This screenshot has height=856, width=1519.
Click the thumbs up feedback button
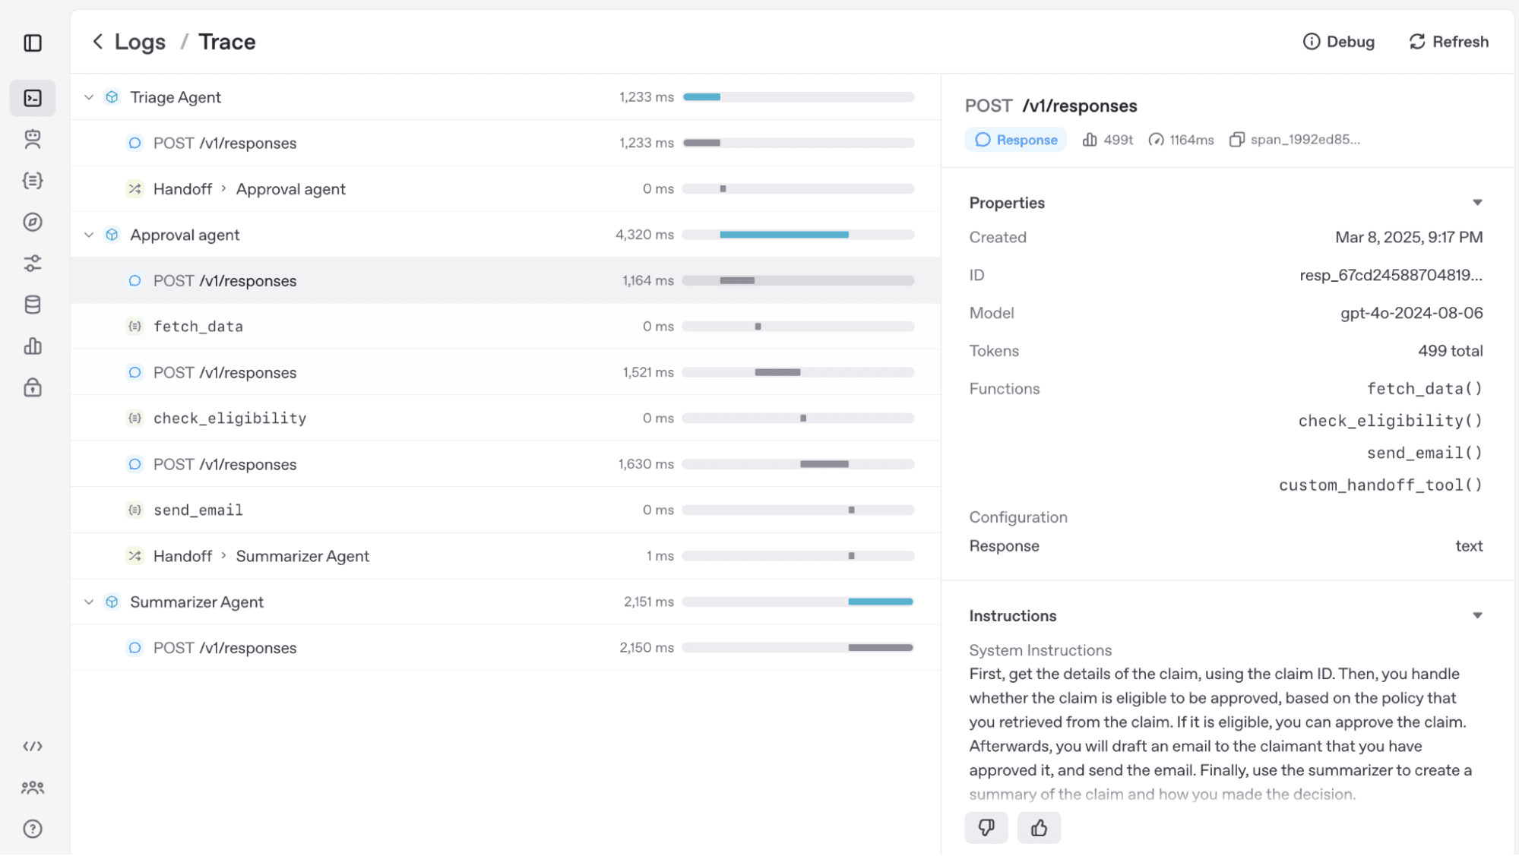(1039, 827)
